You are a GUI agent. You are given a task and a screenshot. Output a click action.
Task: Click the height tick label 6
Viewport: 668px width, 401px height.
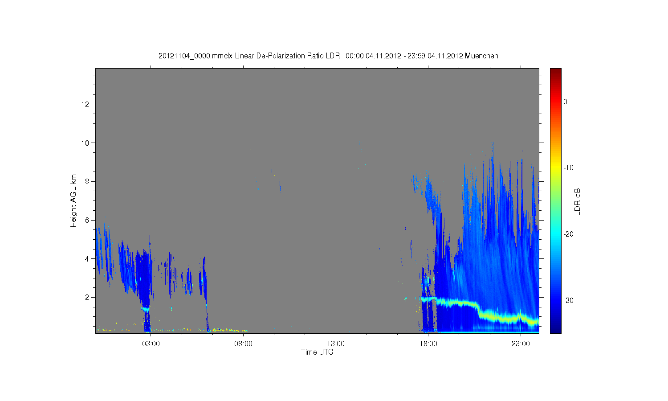87,220
